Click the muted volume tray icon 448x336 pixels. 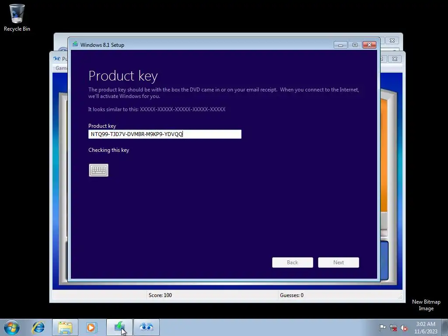click(404, 327)
